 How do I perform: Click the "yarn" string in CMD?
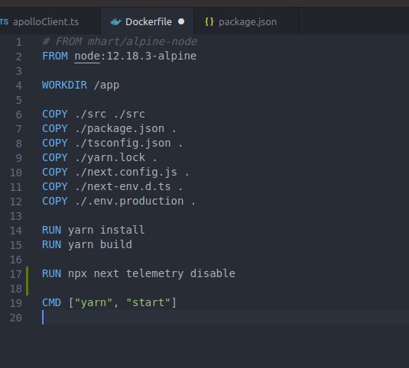click(93, 302)
